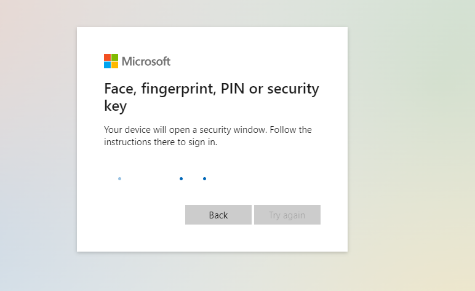This screenshot has height=291, width=475.
Task: Click blank white area below the Back button
Action: point(218,239)
